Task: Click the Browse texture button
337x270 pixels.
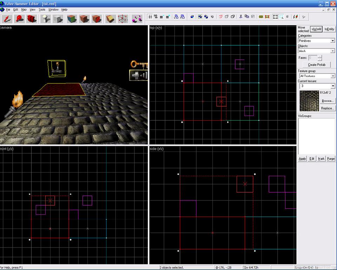Action: 327,101
